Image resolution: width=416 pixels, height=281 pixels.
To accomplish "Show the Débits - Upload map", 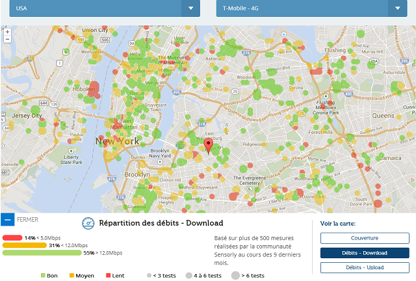I will [365, 267].
